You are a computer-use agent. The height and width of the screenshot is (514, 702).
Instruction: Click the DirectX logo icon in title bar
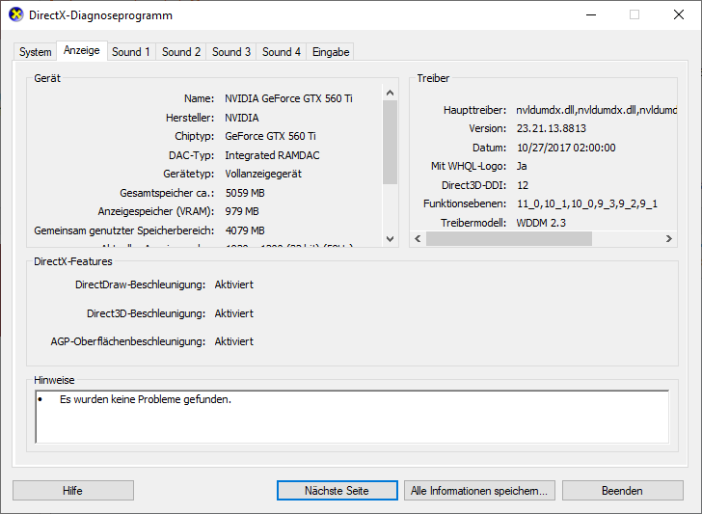(16, 14)
